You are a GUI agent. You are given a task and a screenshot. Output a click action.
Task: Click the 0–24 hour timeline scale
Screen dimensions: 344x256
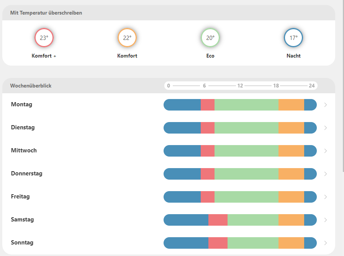(241, 86)
